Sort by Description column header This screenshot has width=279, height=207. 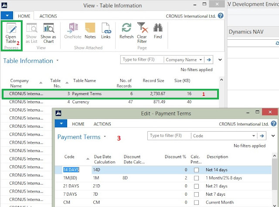217,157
